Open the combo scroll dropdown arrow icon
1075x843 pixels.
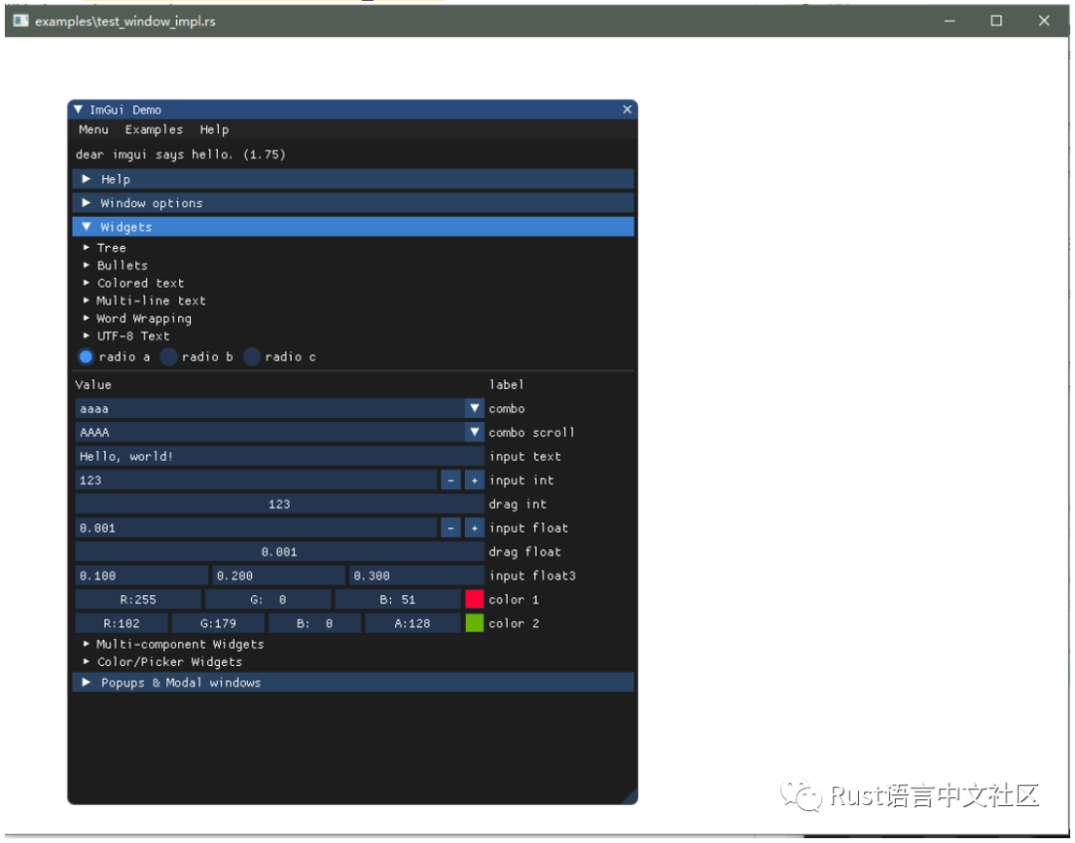(475, 432)
